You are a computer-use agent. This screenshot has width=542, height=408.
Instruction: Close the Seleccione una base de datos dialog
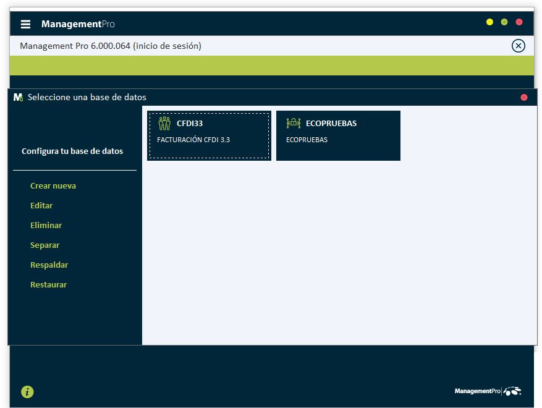pos(524,98)
